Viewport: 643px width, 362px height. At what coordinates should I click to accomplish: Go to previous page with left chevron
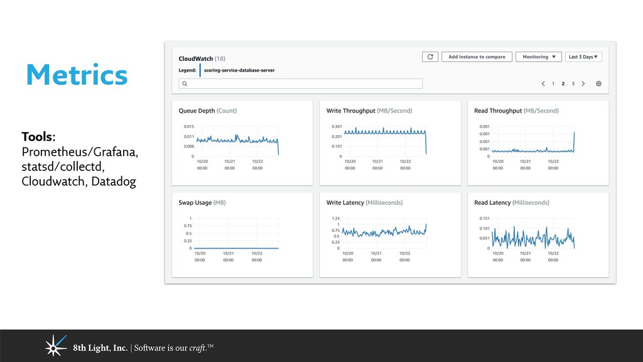point(543,84)
